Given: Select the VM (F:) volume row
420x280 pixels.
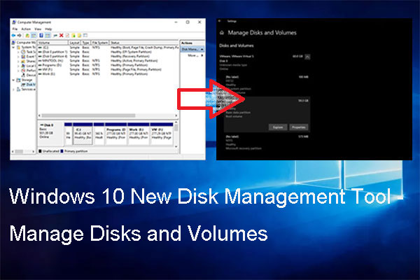Looking at the screenshot, I should (x=108, y=70).
